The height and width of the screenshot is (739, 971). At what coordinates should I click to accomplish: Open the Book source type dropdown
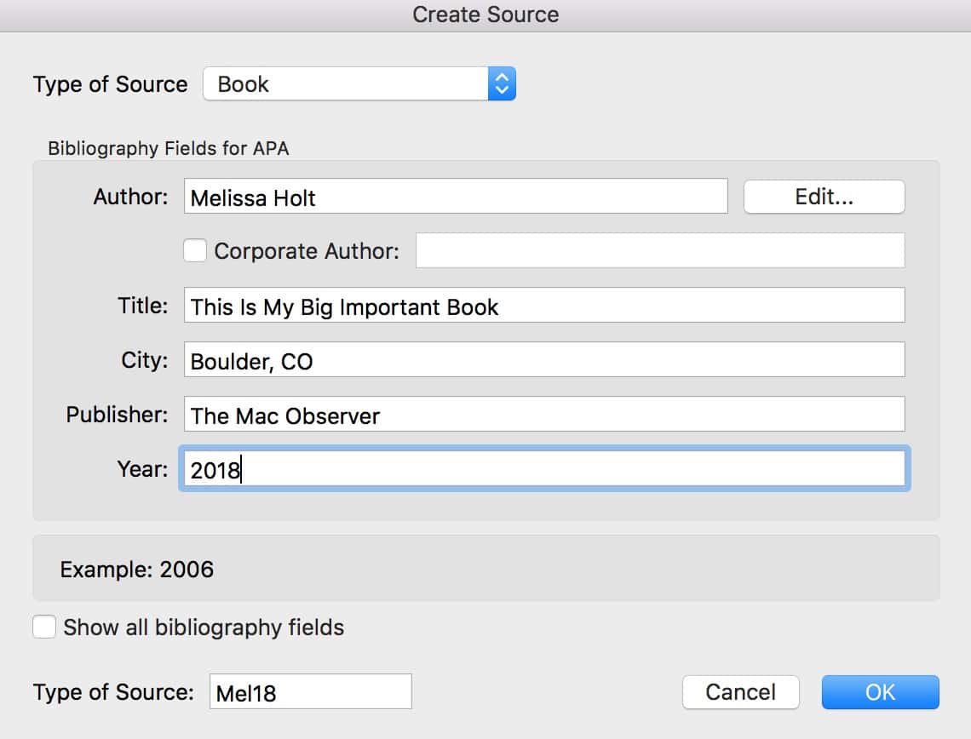pos(346,84)
